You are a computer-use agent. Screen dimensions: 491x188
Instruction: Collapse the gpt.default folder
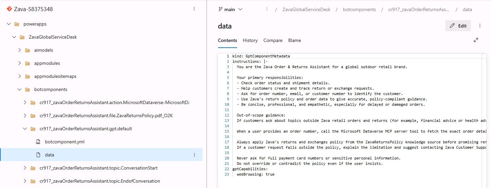click(25, 129)
